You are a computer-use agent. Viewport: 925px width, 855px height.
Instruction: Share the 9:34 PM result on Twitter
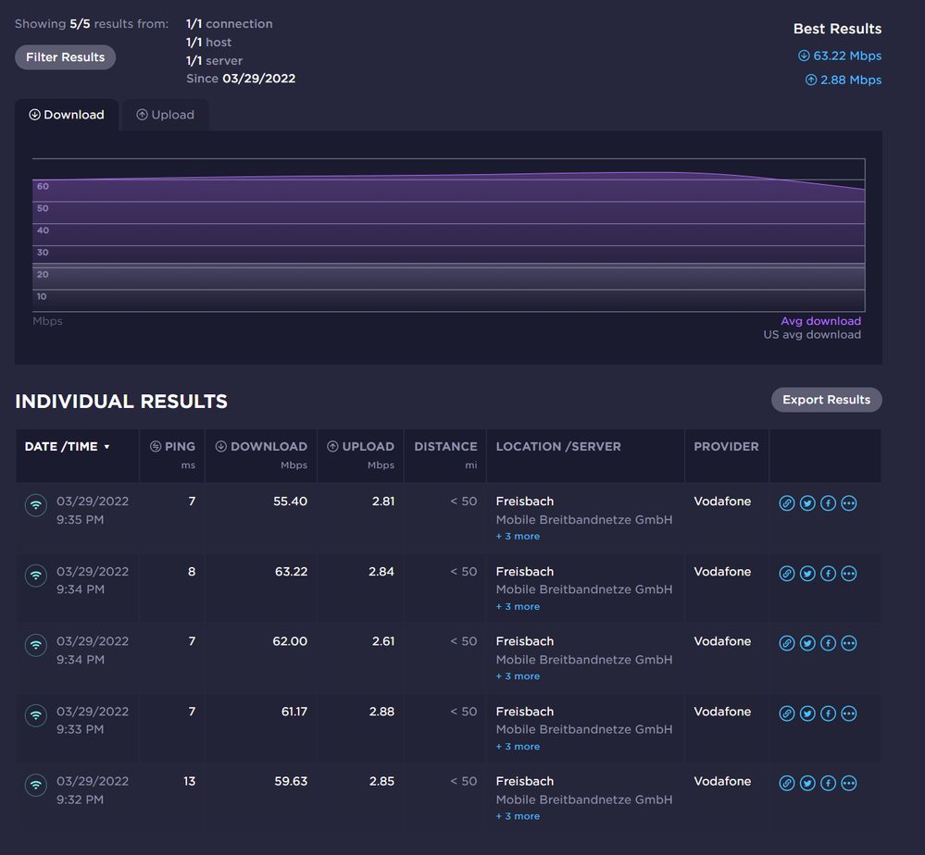click(x=807, y=573)
